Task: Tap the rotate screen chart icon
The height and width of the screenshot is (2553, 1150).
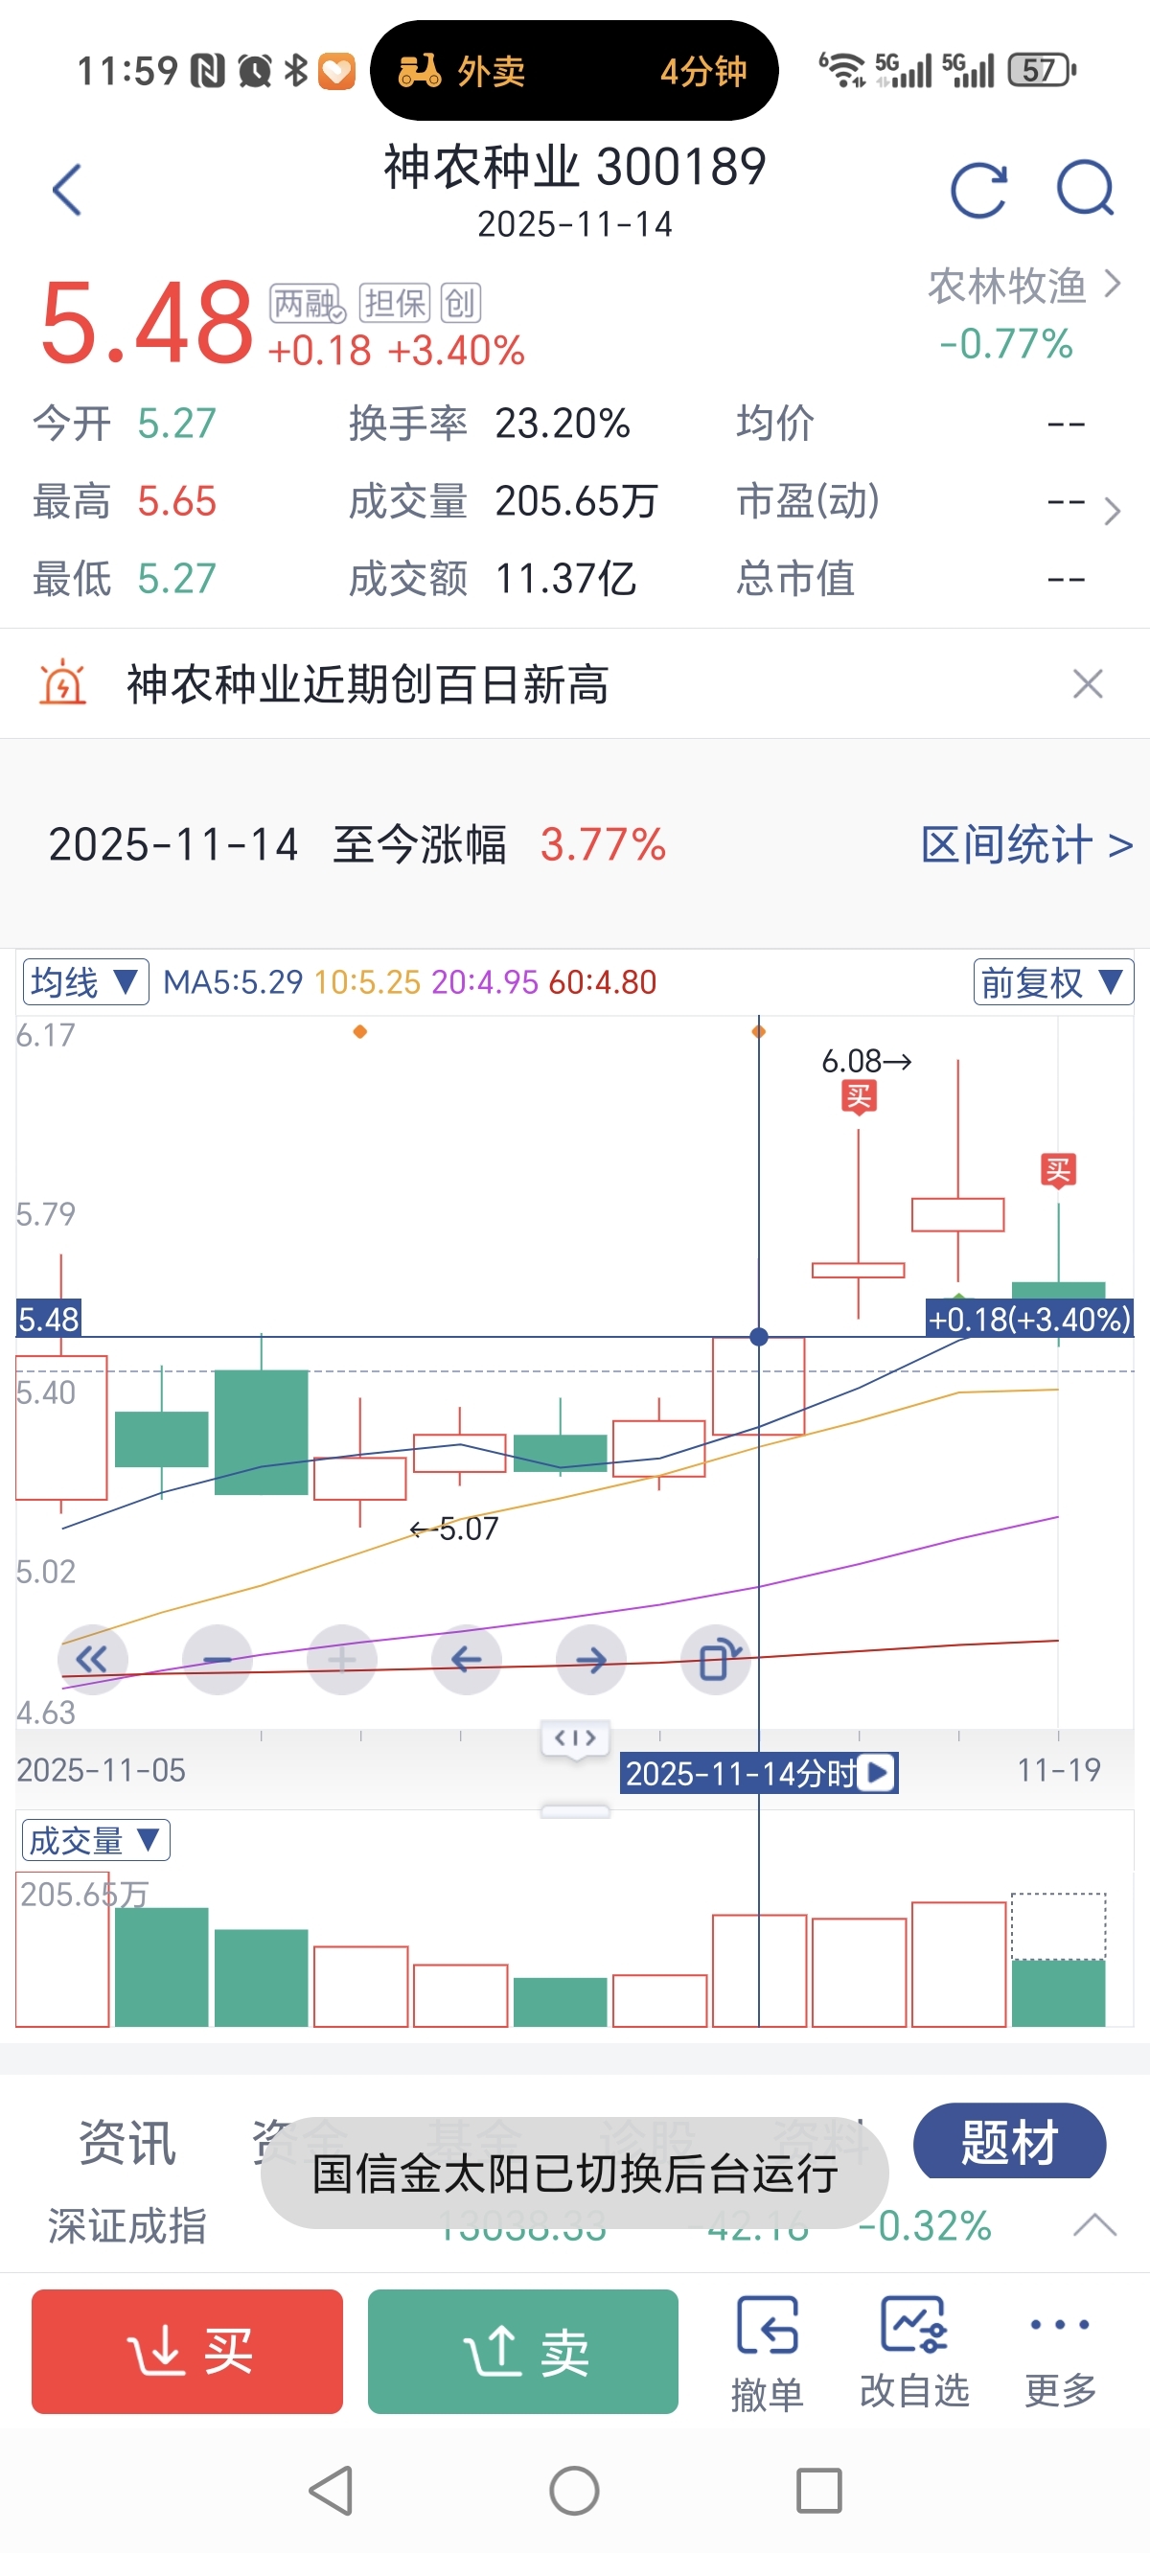Action: 716,1659
